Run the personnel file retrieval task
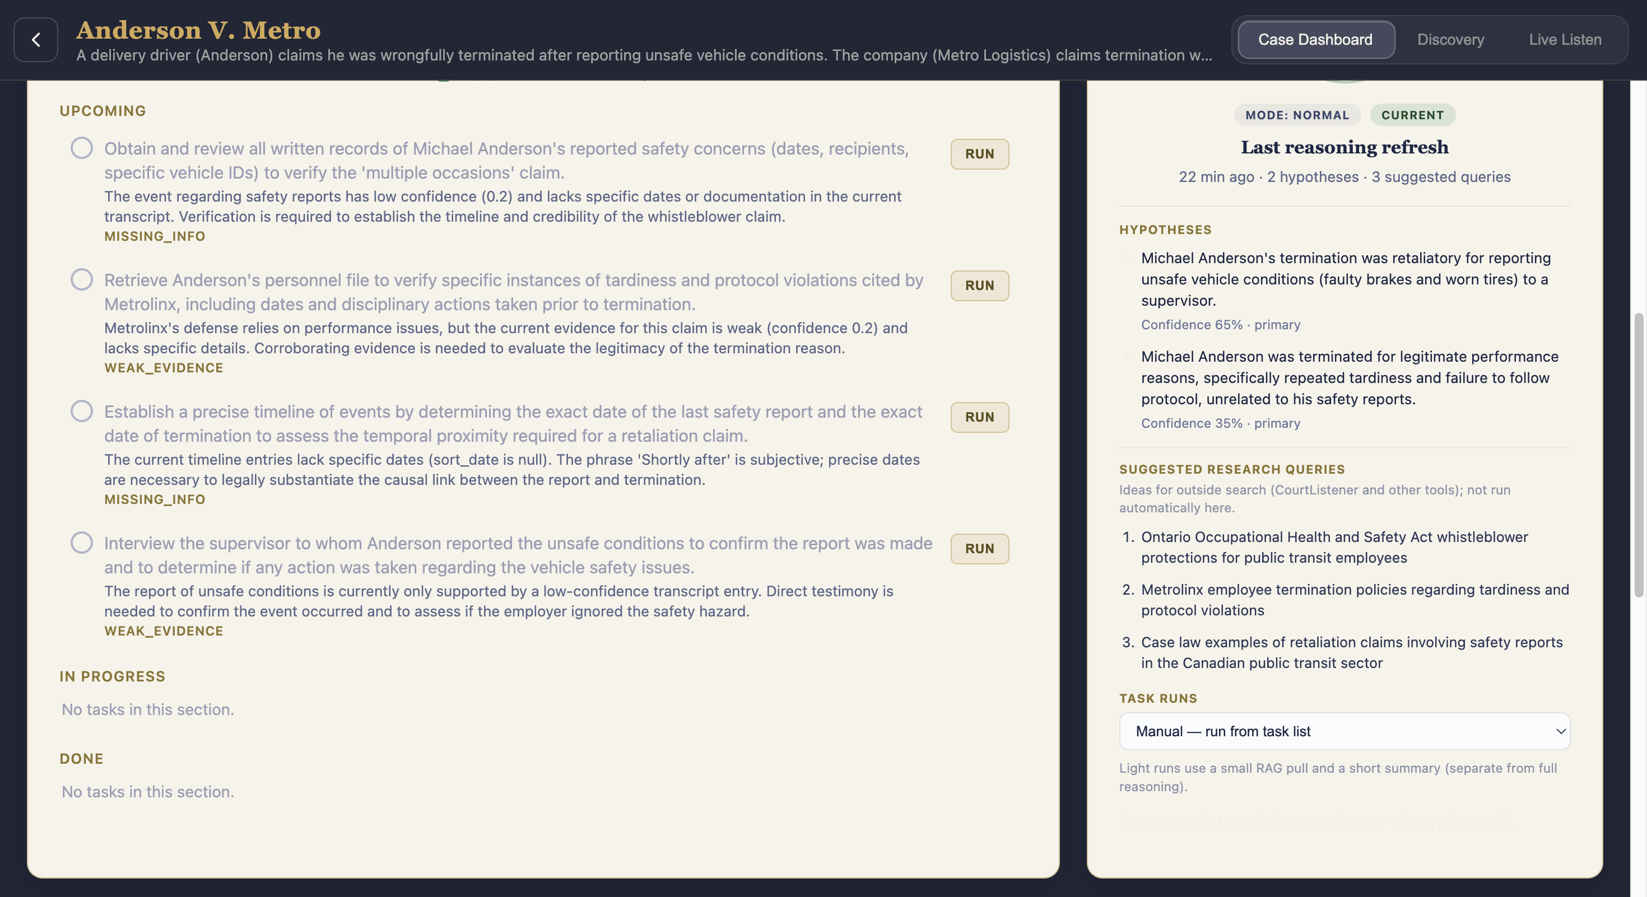This screenshot has height=897, width=1647. 979,286
